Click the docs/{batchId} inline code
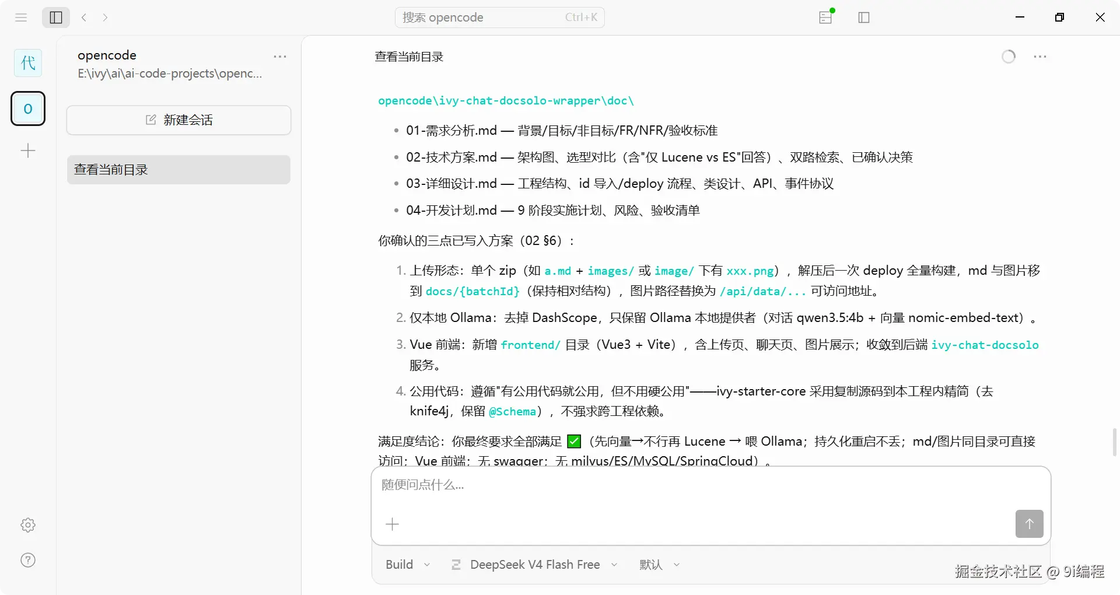 click(472, 291)
